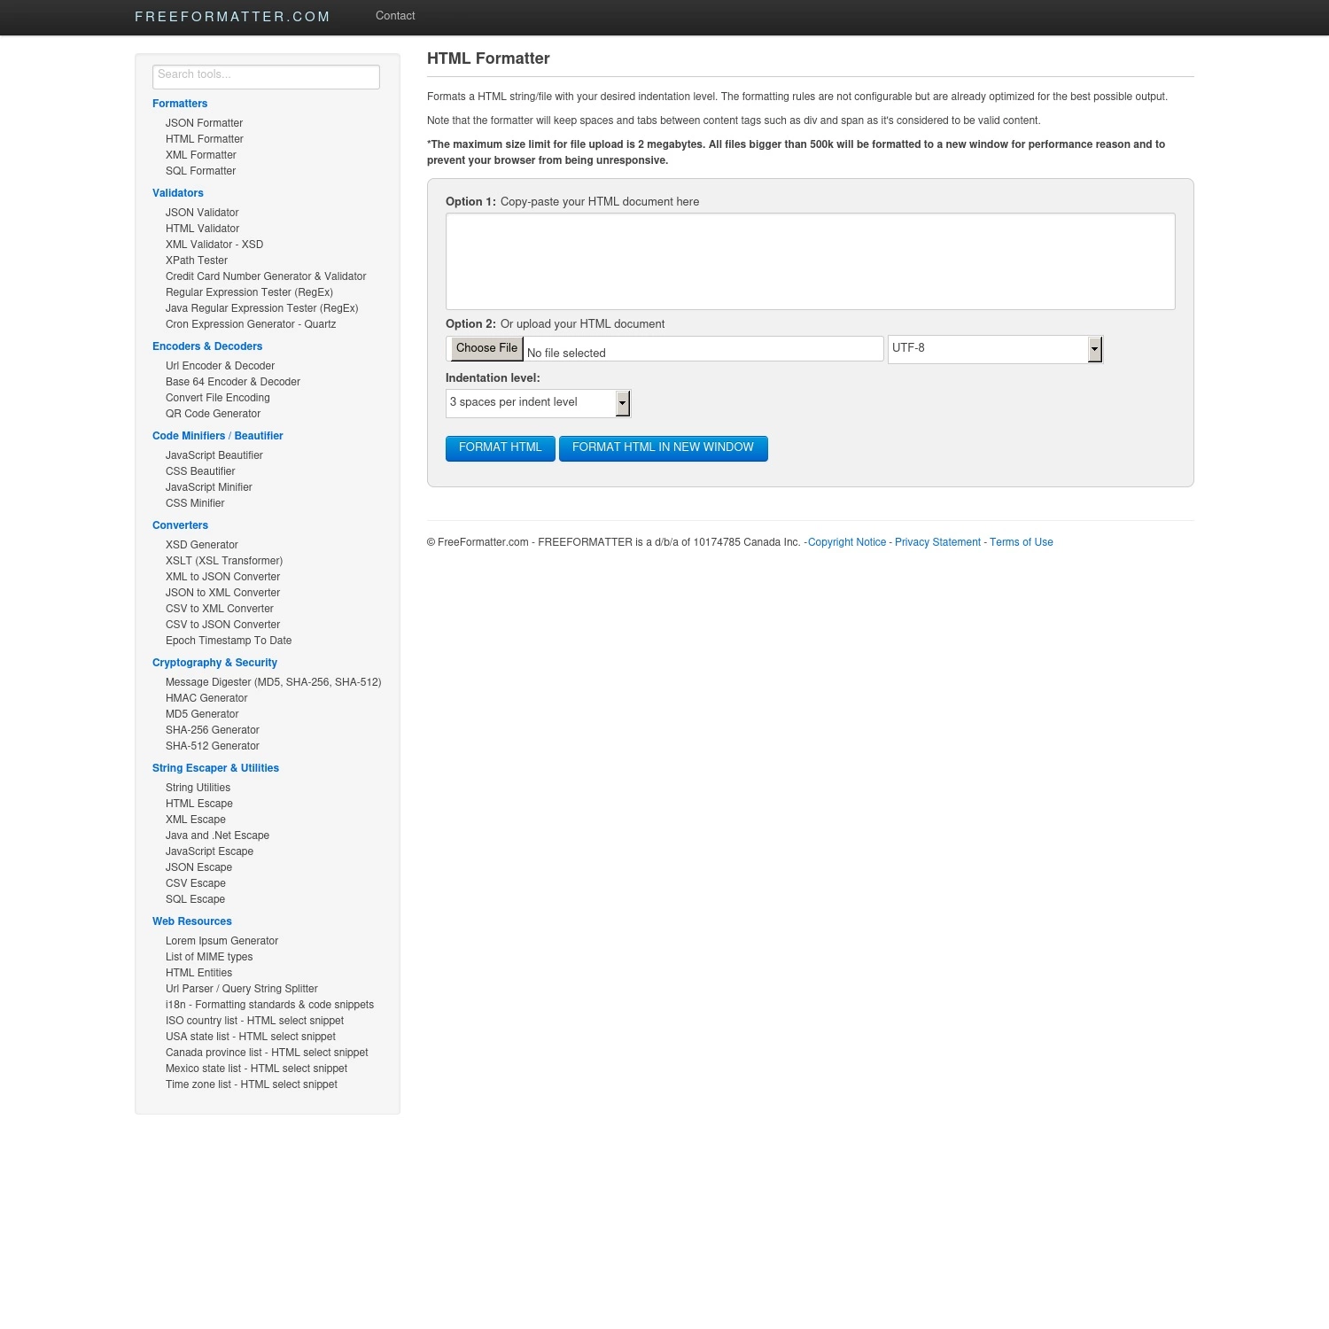Open the Encoders & Decoders category heading
This screenshot has width=1329, height=1329.
pyautogui.click(x=207, y=346)
